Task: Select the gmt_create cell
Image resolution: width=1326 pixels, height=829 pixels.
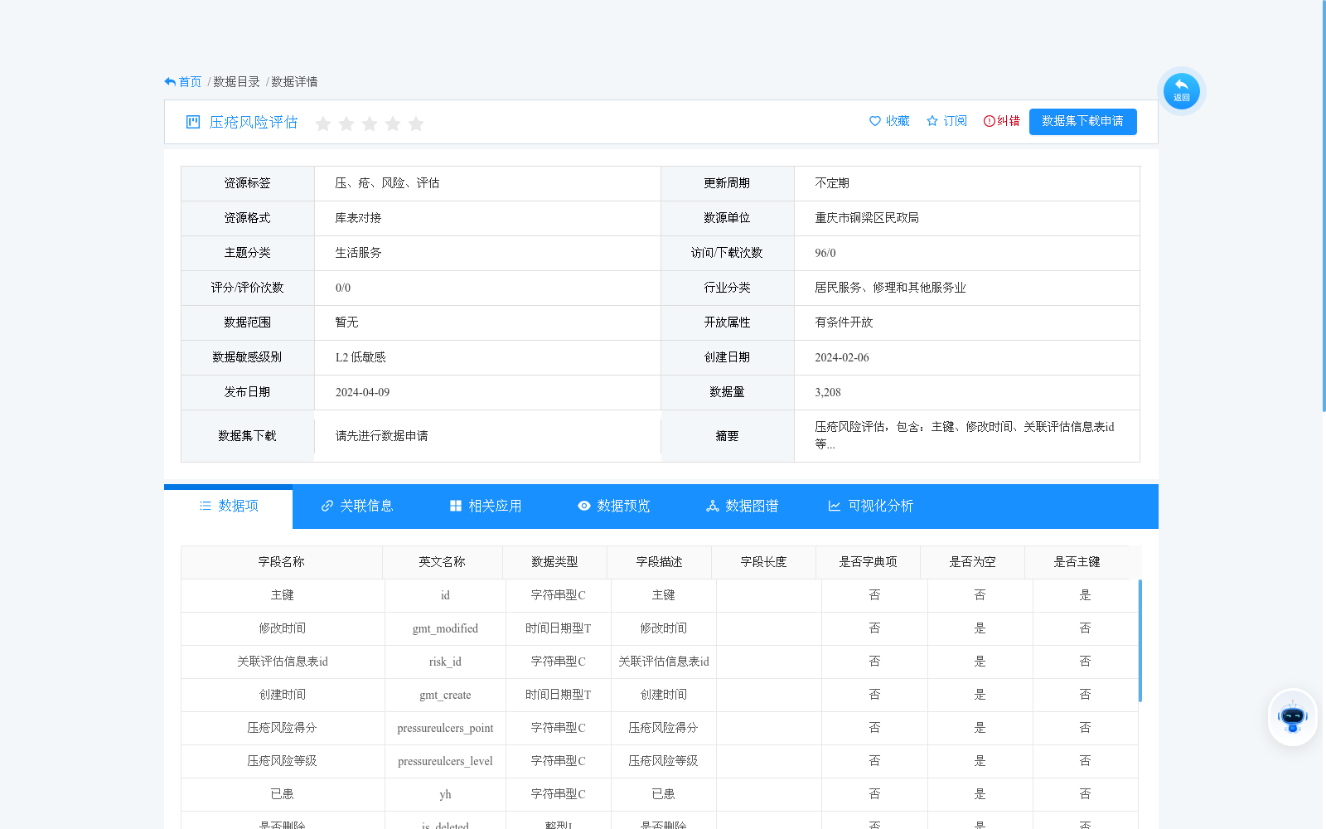Action: [x=445, y=695]
